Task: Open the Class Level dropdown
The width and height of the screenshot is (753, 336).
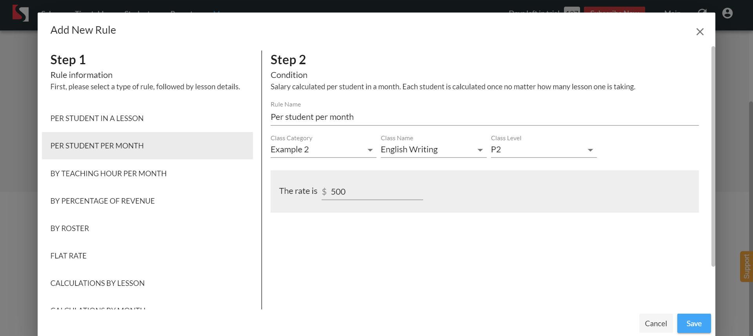Action: coord(544,150)
